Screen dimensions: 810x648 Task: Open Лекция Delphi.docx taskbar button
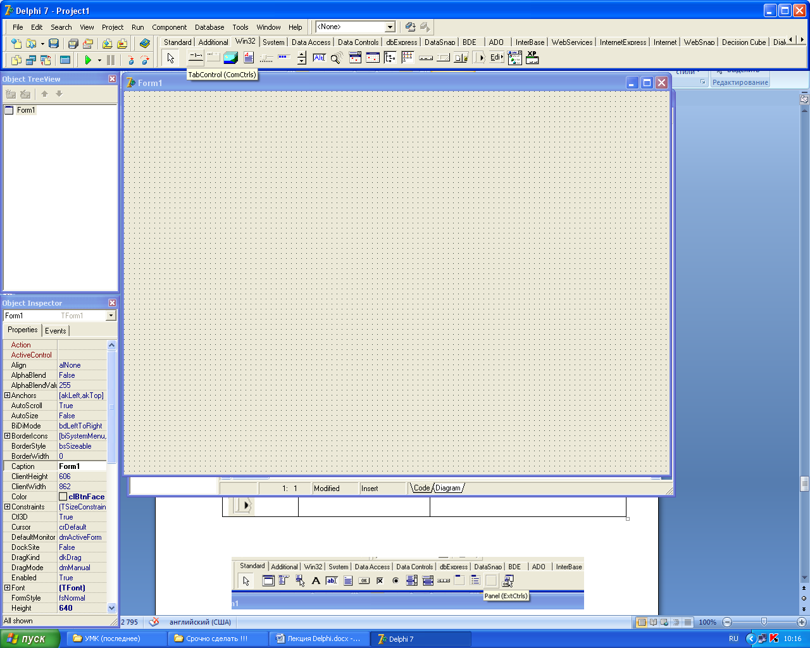pyautogui.click(x=318, y=639)
